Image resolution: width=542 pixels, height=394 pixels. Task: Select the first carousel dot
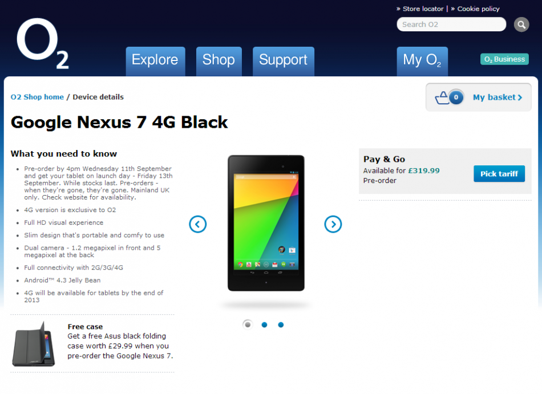[248, 324]
